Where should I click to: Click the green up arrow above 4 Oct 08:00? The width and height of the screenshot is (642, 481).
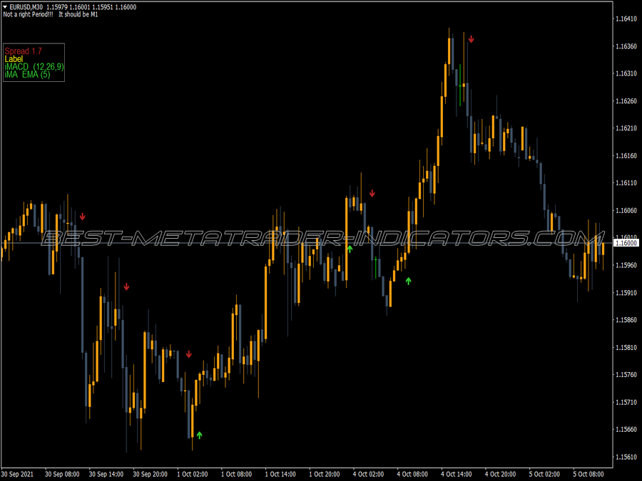point(408,281)
